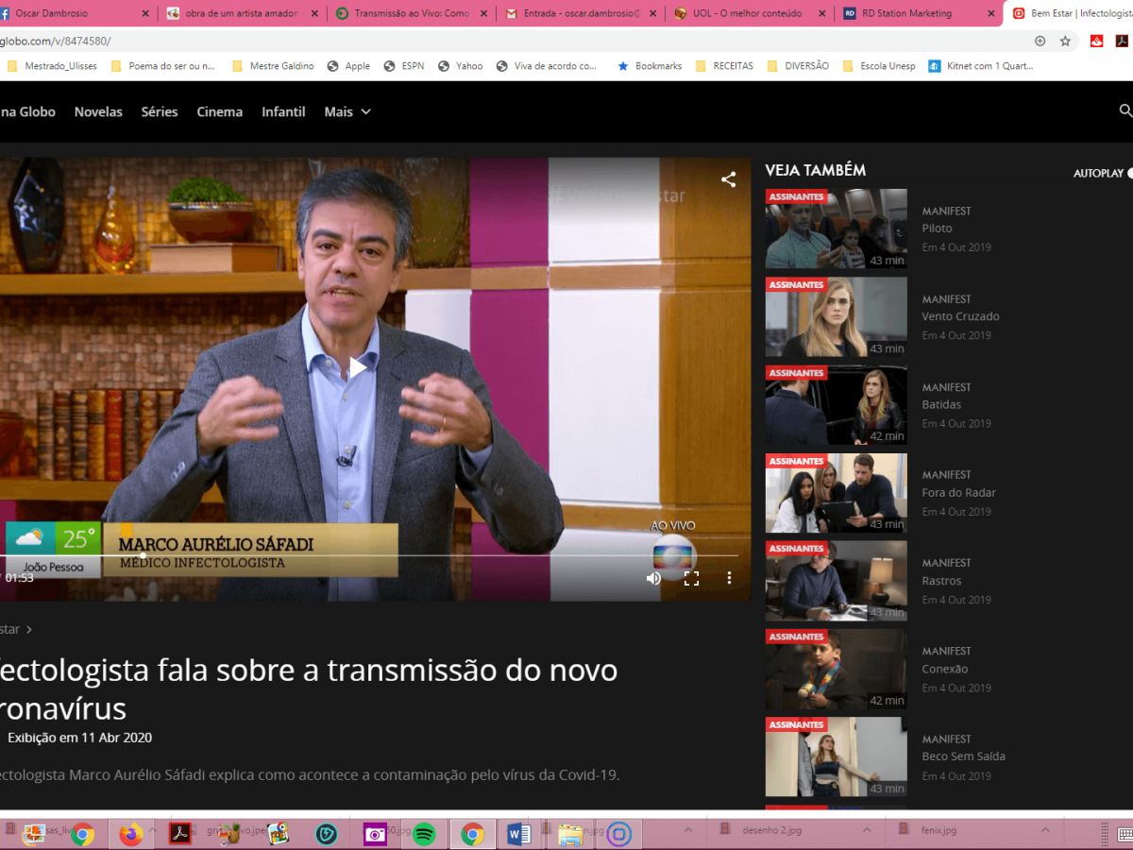This screenshot has height=850, width=1133.
Task: Open the Manifest Vento Cruzado thumbnail
Action: tap(837, 316)
